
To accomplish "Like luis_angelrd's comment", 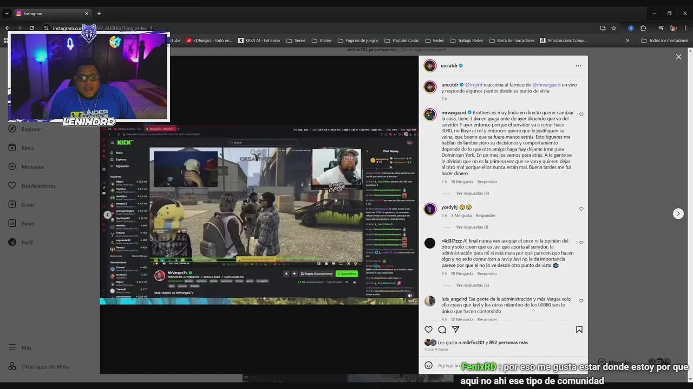I will click(x=581, y=300).
